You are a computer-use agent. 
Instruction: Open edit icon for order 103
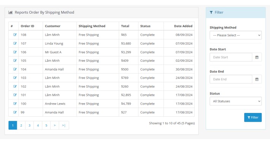click(15, 78)
